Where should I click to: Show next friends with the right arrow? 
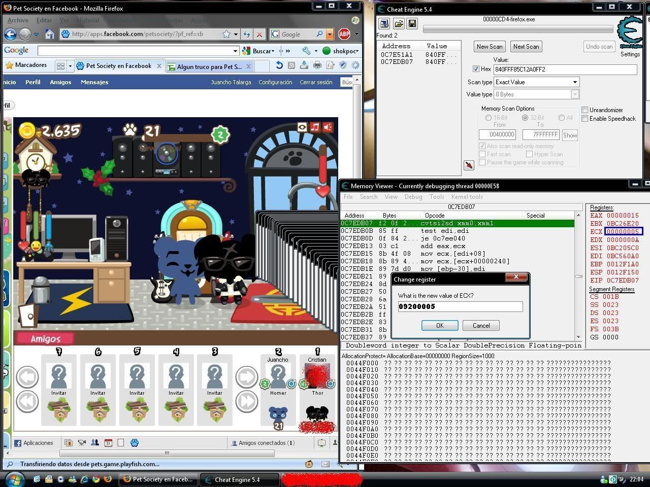click(247, 377)
